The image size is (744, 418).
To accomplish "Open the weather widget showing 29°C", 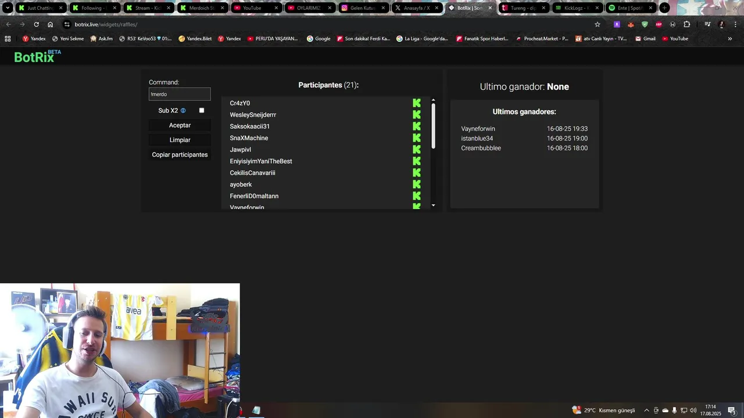I will point(603,410).
